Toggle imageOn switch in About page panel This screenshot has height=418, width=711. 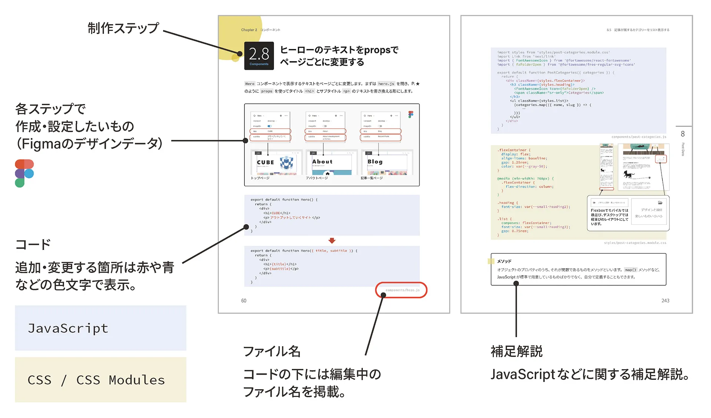325,126
